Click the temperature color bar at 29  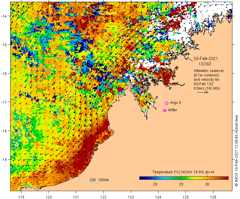[181, 178]
